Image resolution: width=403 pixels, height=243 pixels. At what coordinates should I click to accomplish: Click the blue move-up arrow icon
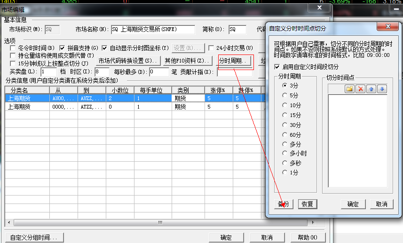pyautogui.click(x=371, y=89)
